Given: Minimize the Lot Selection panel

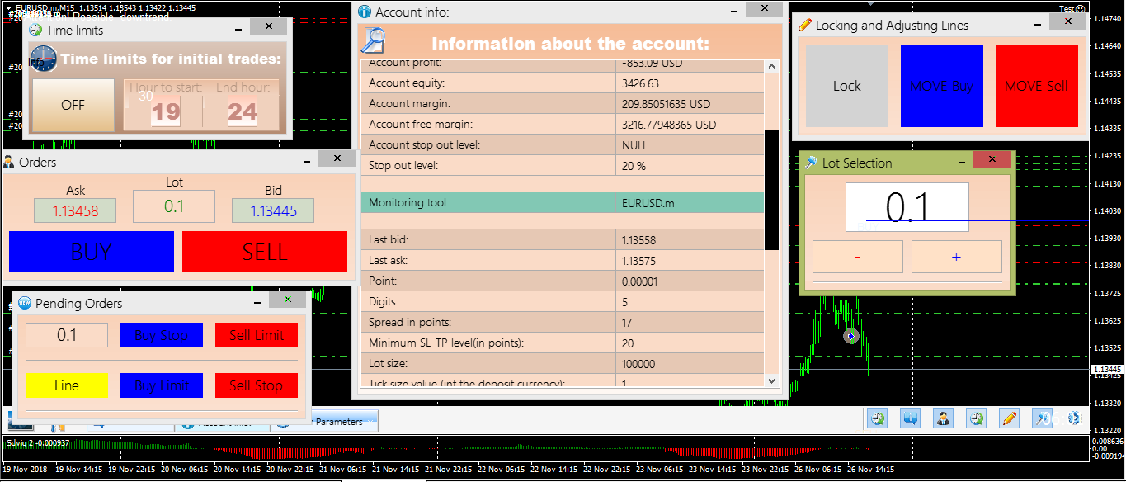Looking at the screenshot, I should pyautogui.click(x=961, y=162).
